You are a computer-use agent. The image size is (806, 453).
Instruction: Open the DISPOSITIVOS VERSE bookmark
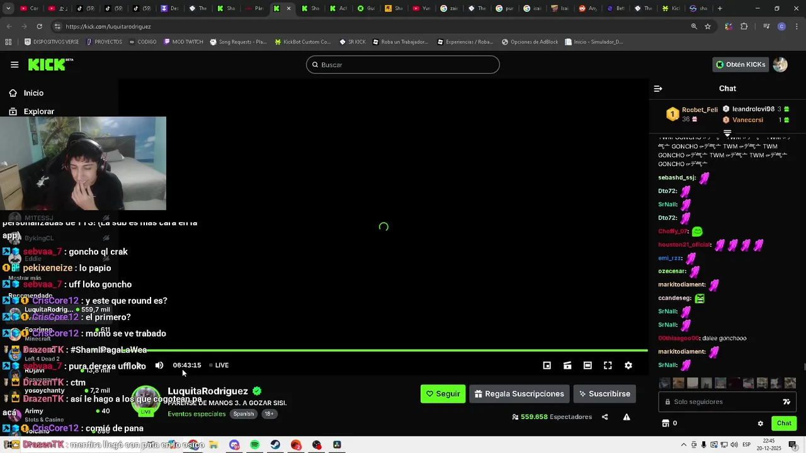(x=52, y=42)
